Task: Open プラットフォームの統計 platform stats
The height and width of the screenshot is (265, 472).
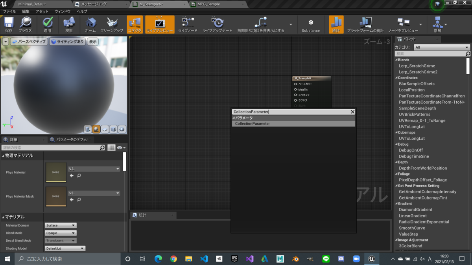Action: (365, 25)
